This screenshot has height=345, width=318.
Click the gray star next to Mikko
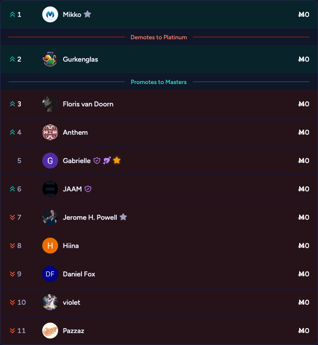click(87, 14)
